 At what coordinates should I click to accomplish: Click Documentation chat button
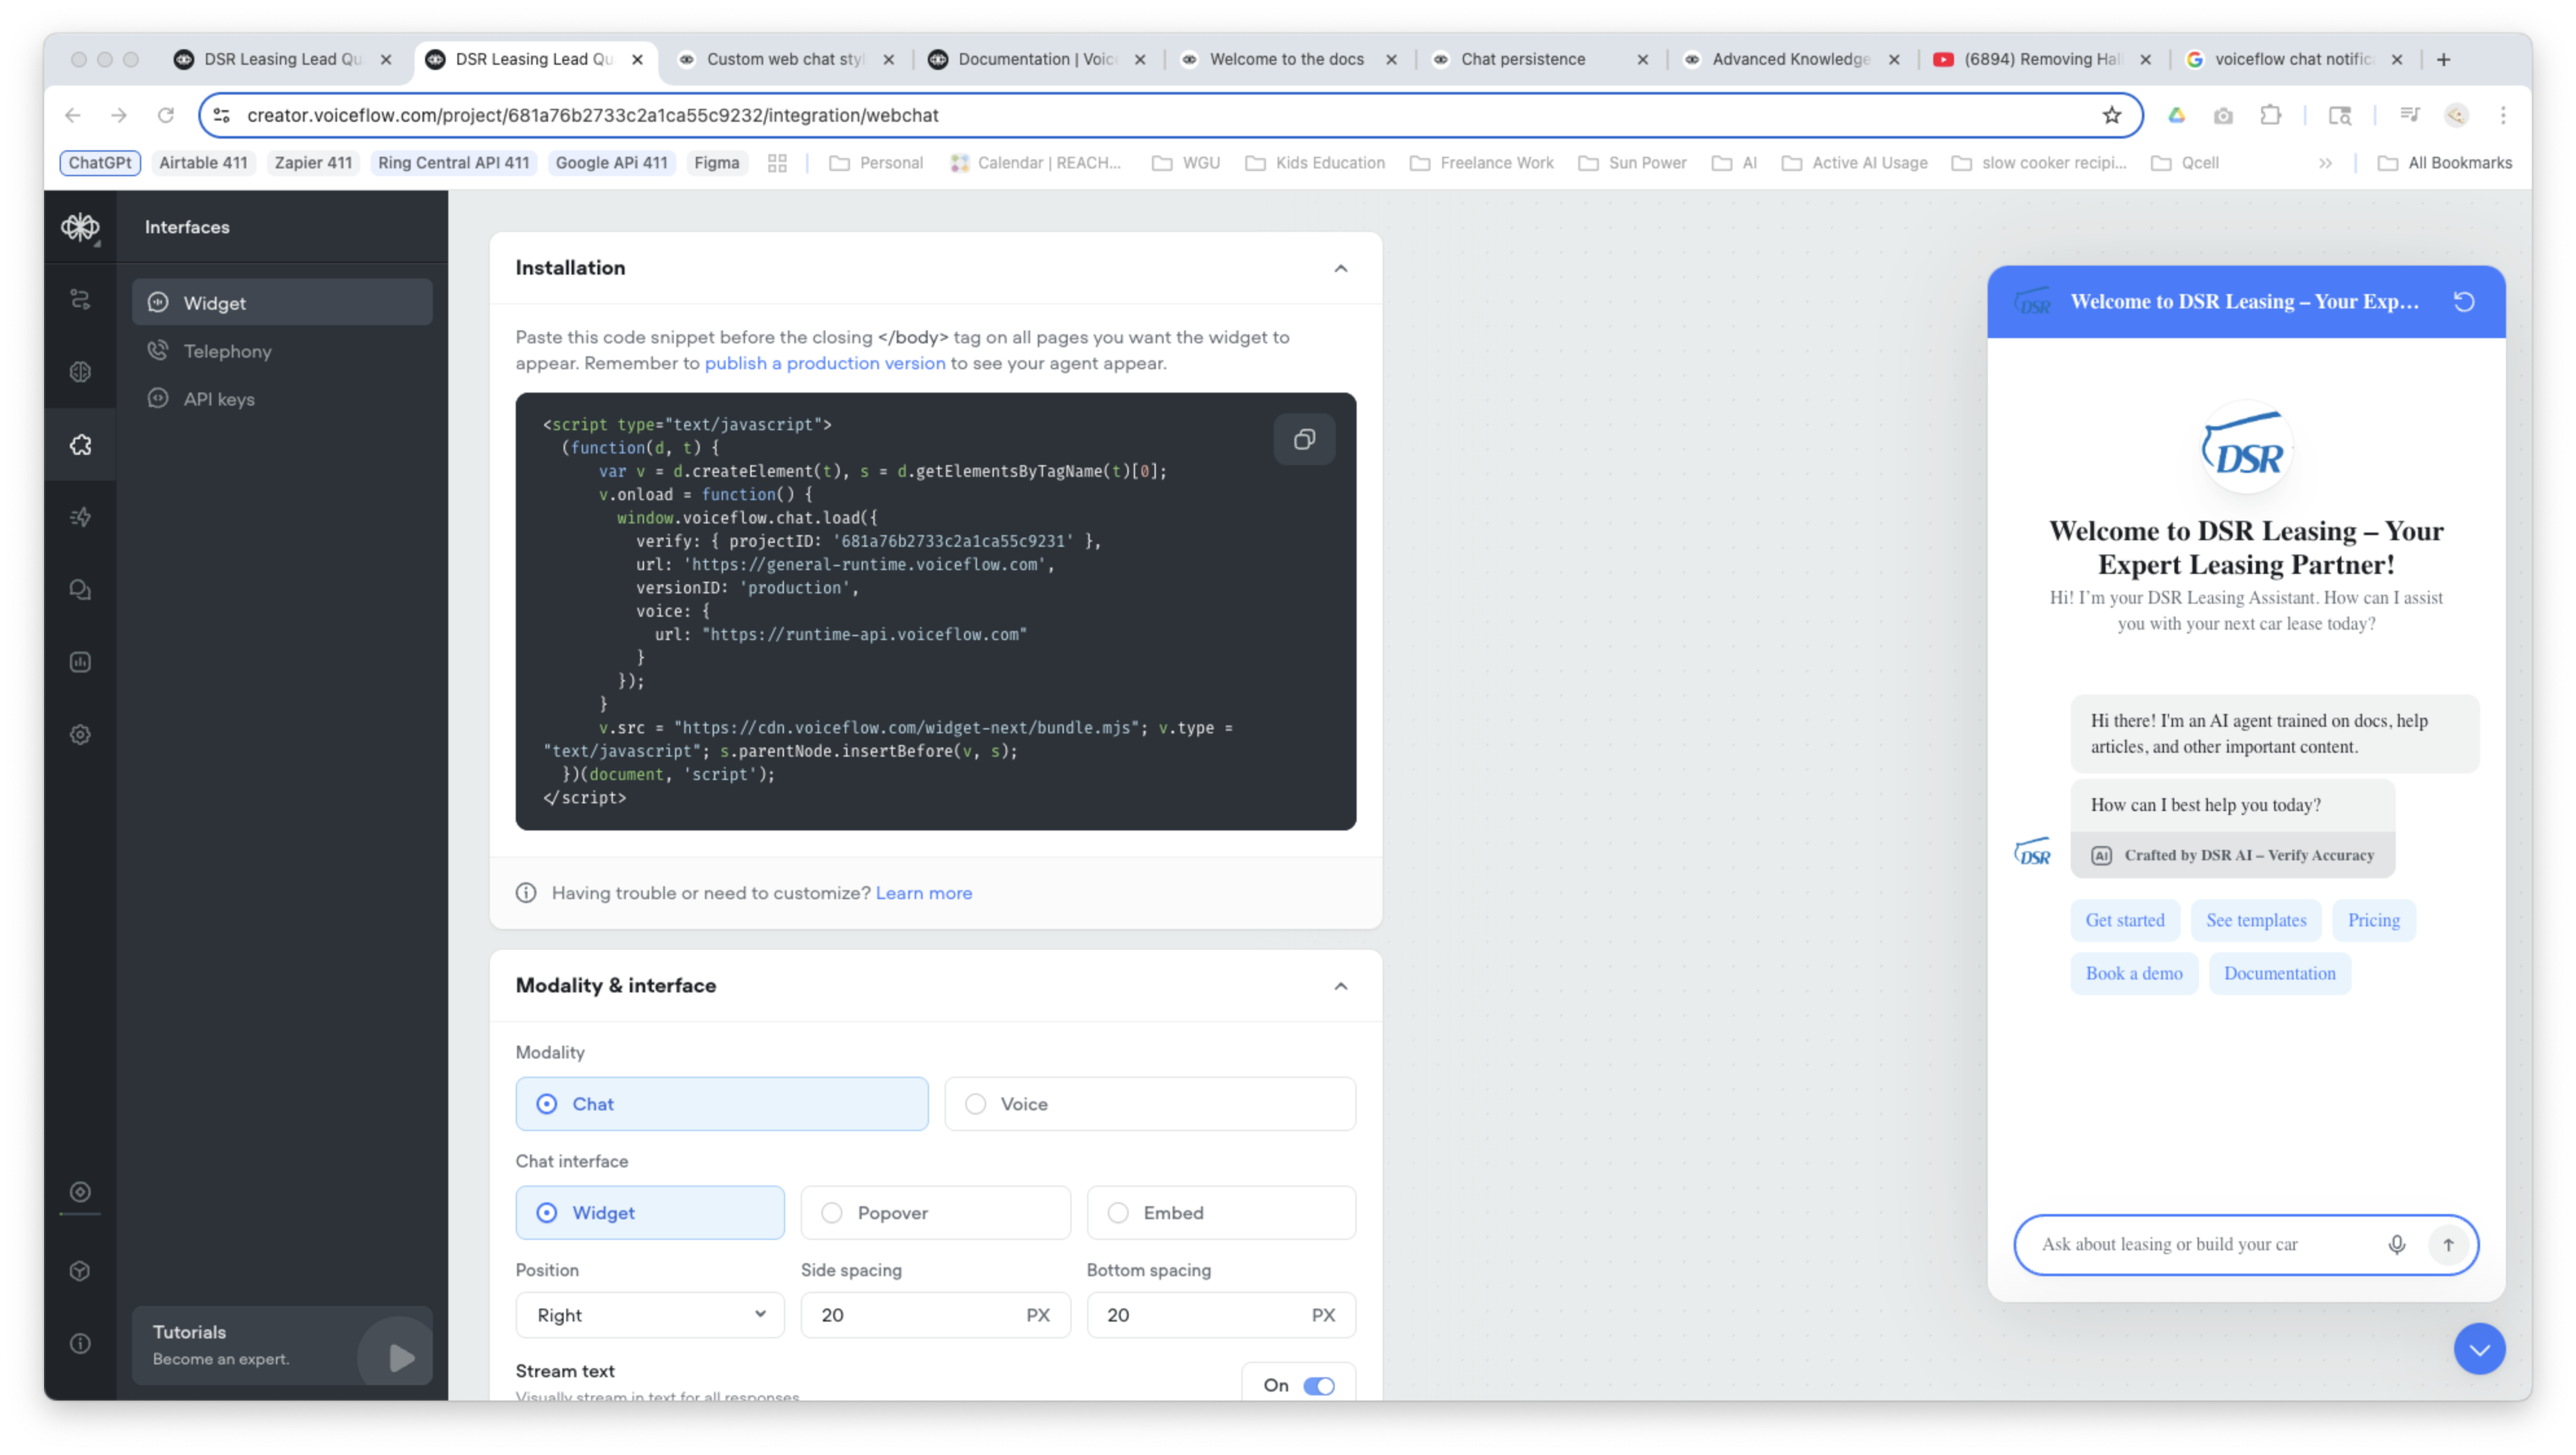(2279, 973)
